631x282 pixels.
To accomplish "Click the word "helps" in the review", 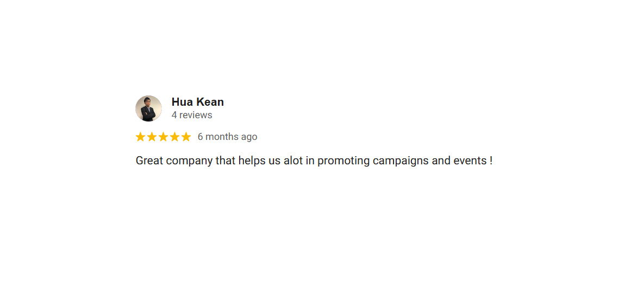I will (x=252, y=161).
